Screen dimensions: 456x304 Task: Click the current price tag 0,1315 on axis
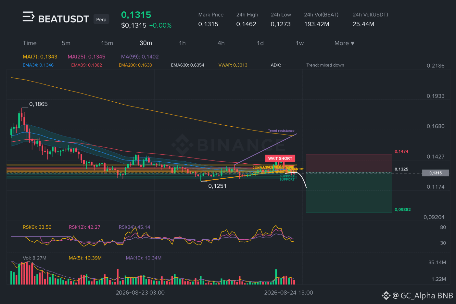[436, 173]
